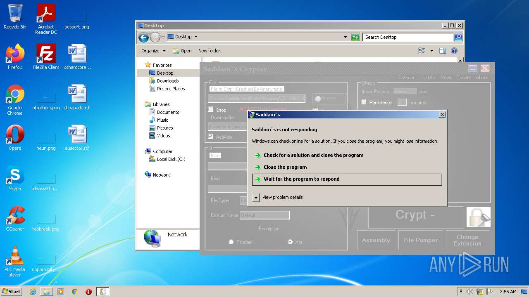Choose Close the program option
Viewport: 529px width, 297px height.
pos(347,167)
